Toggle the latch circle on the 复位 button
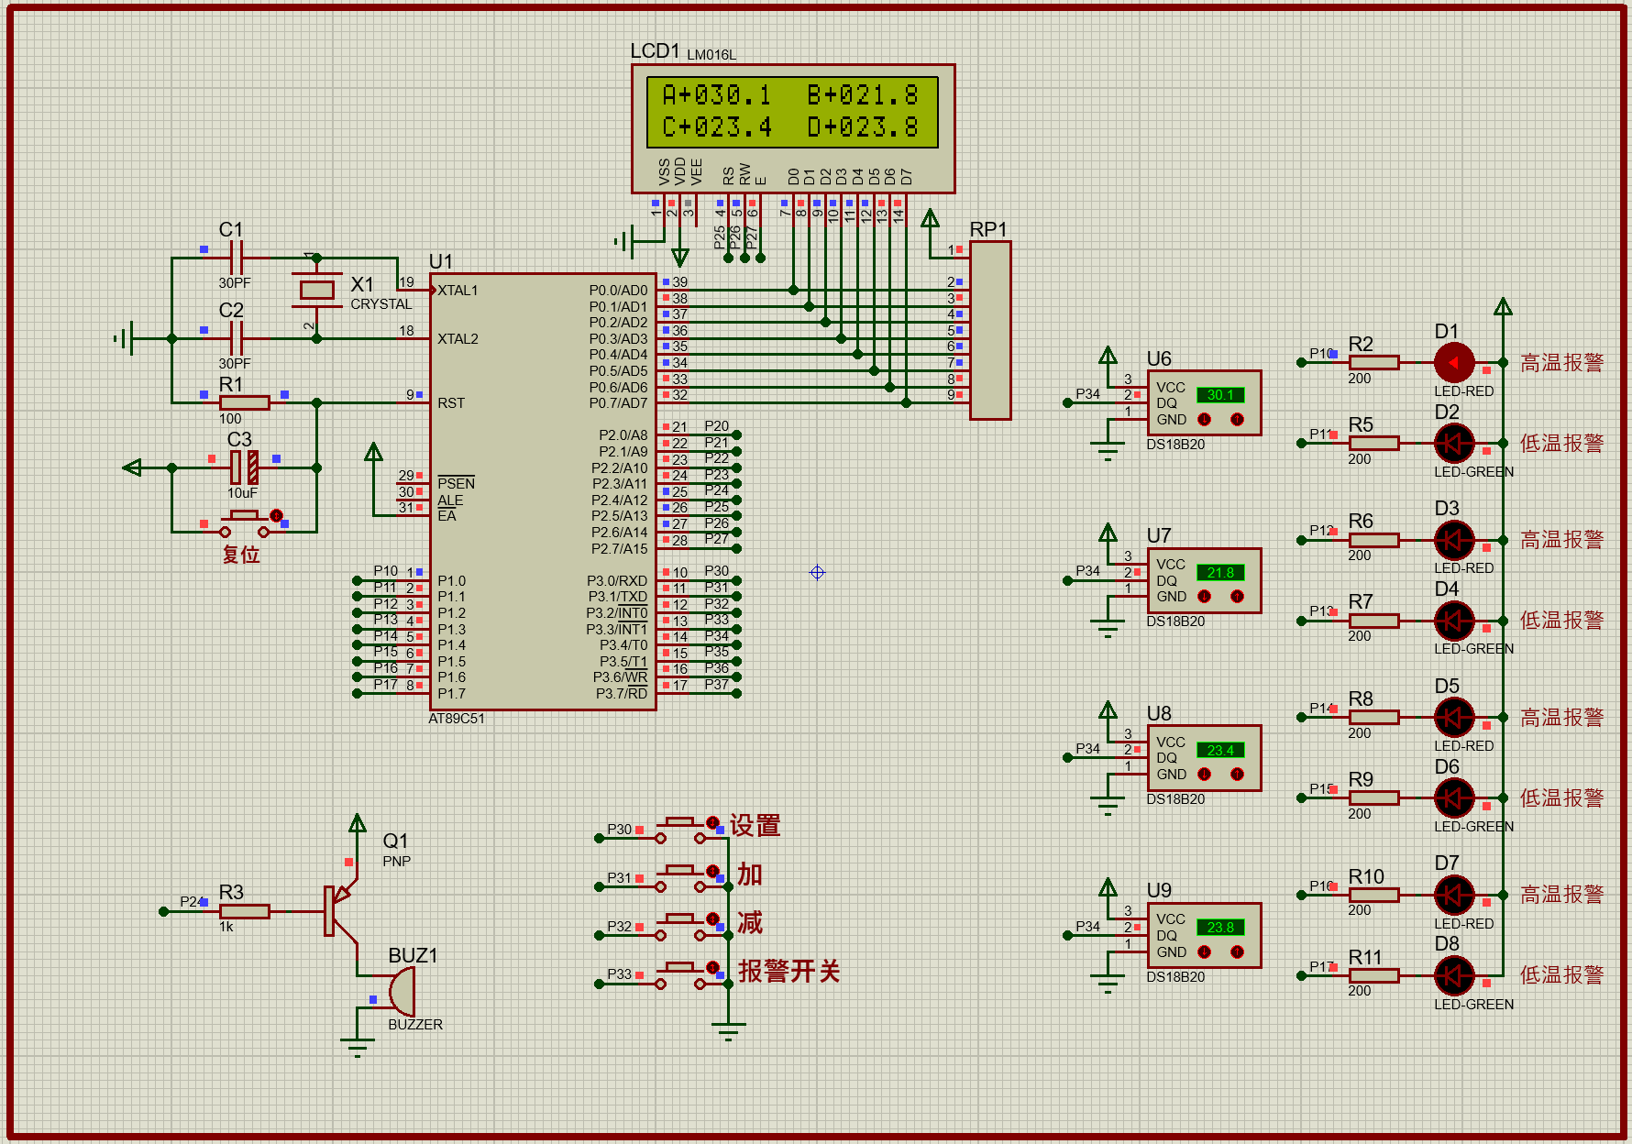This screenshot has height=1144, width=1632. pos(276,516)
